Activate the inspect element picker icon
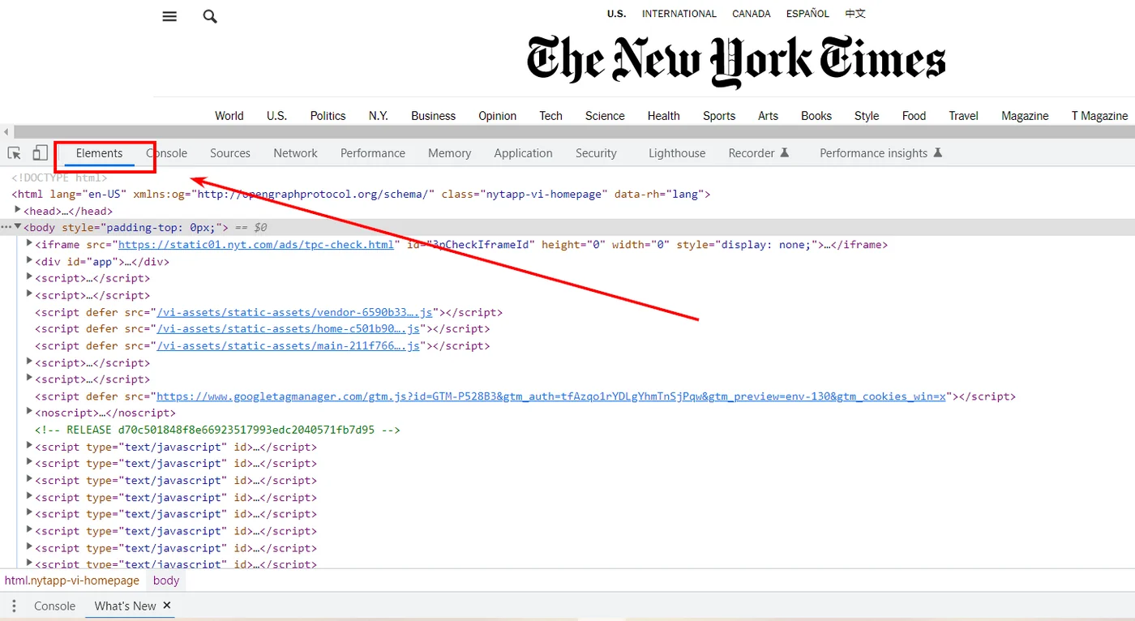Screen dimensions: 1135x621 [x=15, y=153]
